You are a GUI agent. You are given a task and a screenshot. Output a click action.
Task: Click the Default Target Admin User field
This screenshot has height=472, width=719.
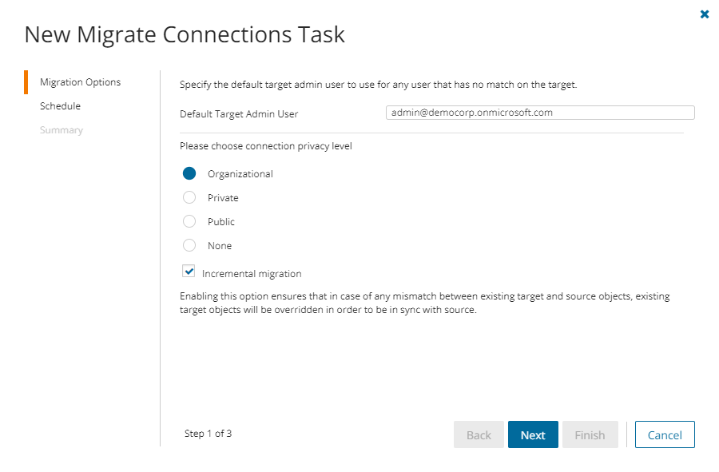pyautogui.click(x=539, y=113)
